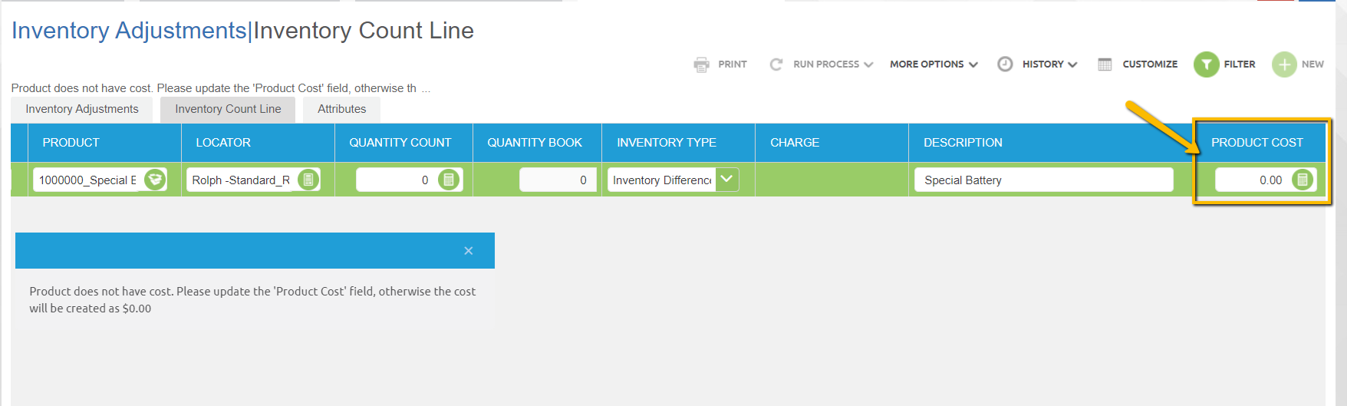
Task: Click the green New plus icon
Action: click(1284, 64)
